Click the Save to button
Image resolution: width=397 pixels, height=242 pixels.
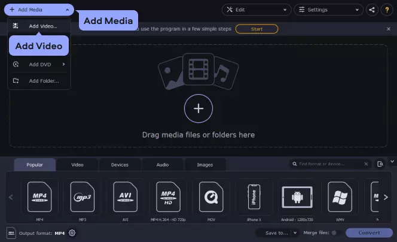click(276, 232)
